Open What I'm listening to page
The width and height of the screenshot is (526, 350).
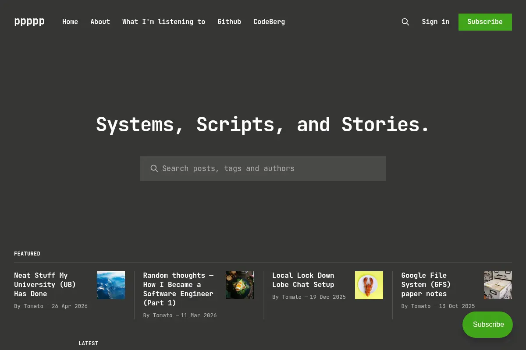163,21
